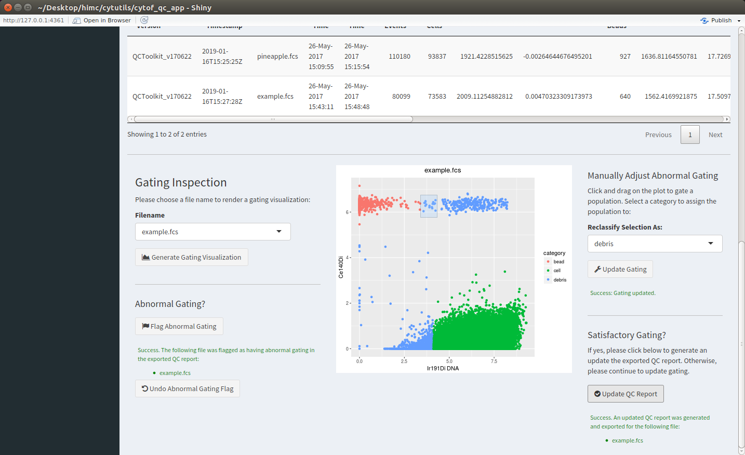
Task: Click the Flag Abnormal Gating button
Action: click(x=179, y=326)
